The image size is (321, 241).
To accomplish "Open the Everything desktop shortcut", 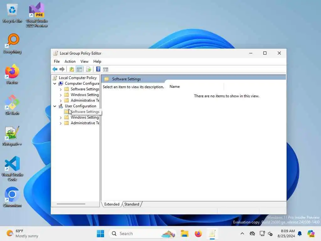I will (12, 43).
